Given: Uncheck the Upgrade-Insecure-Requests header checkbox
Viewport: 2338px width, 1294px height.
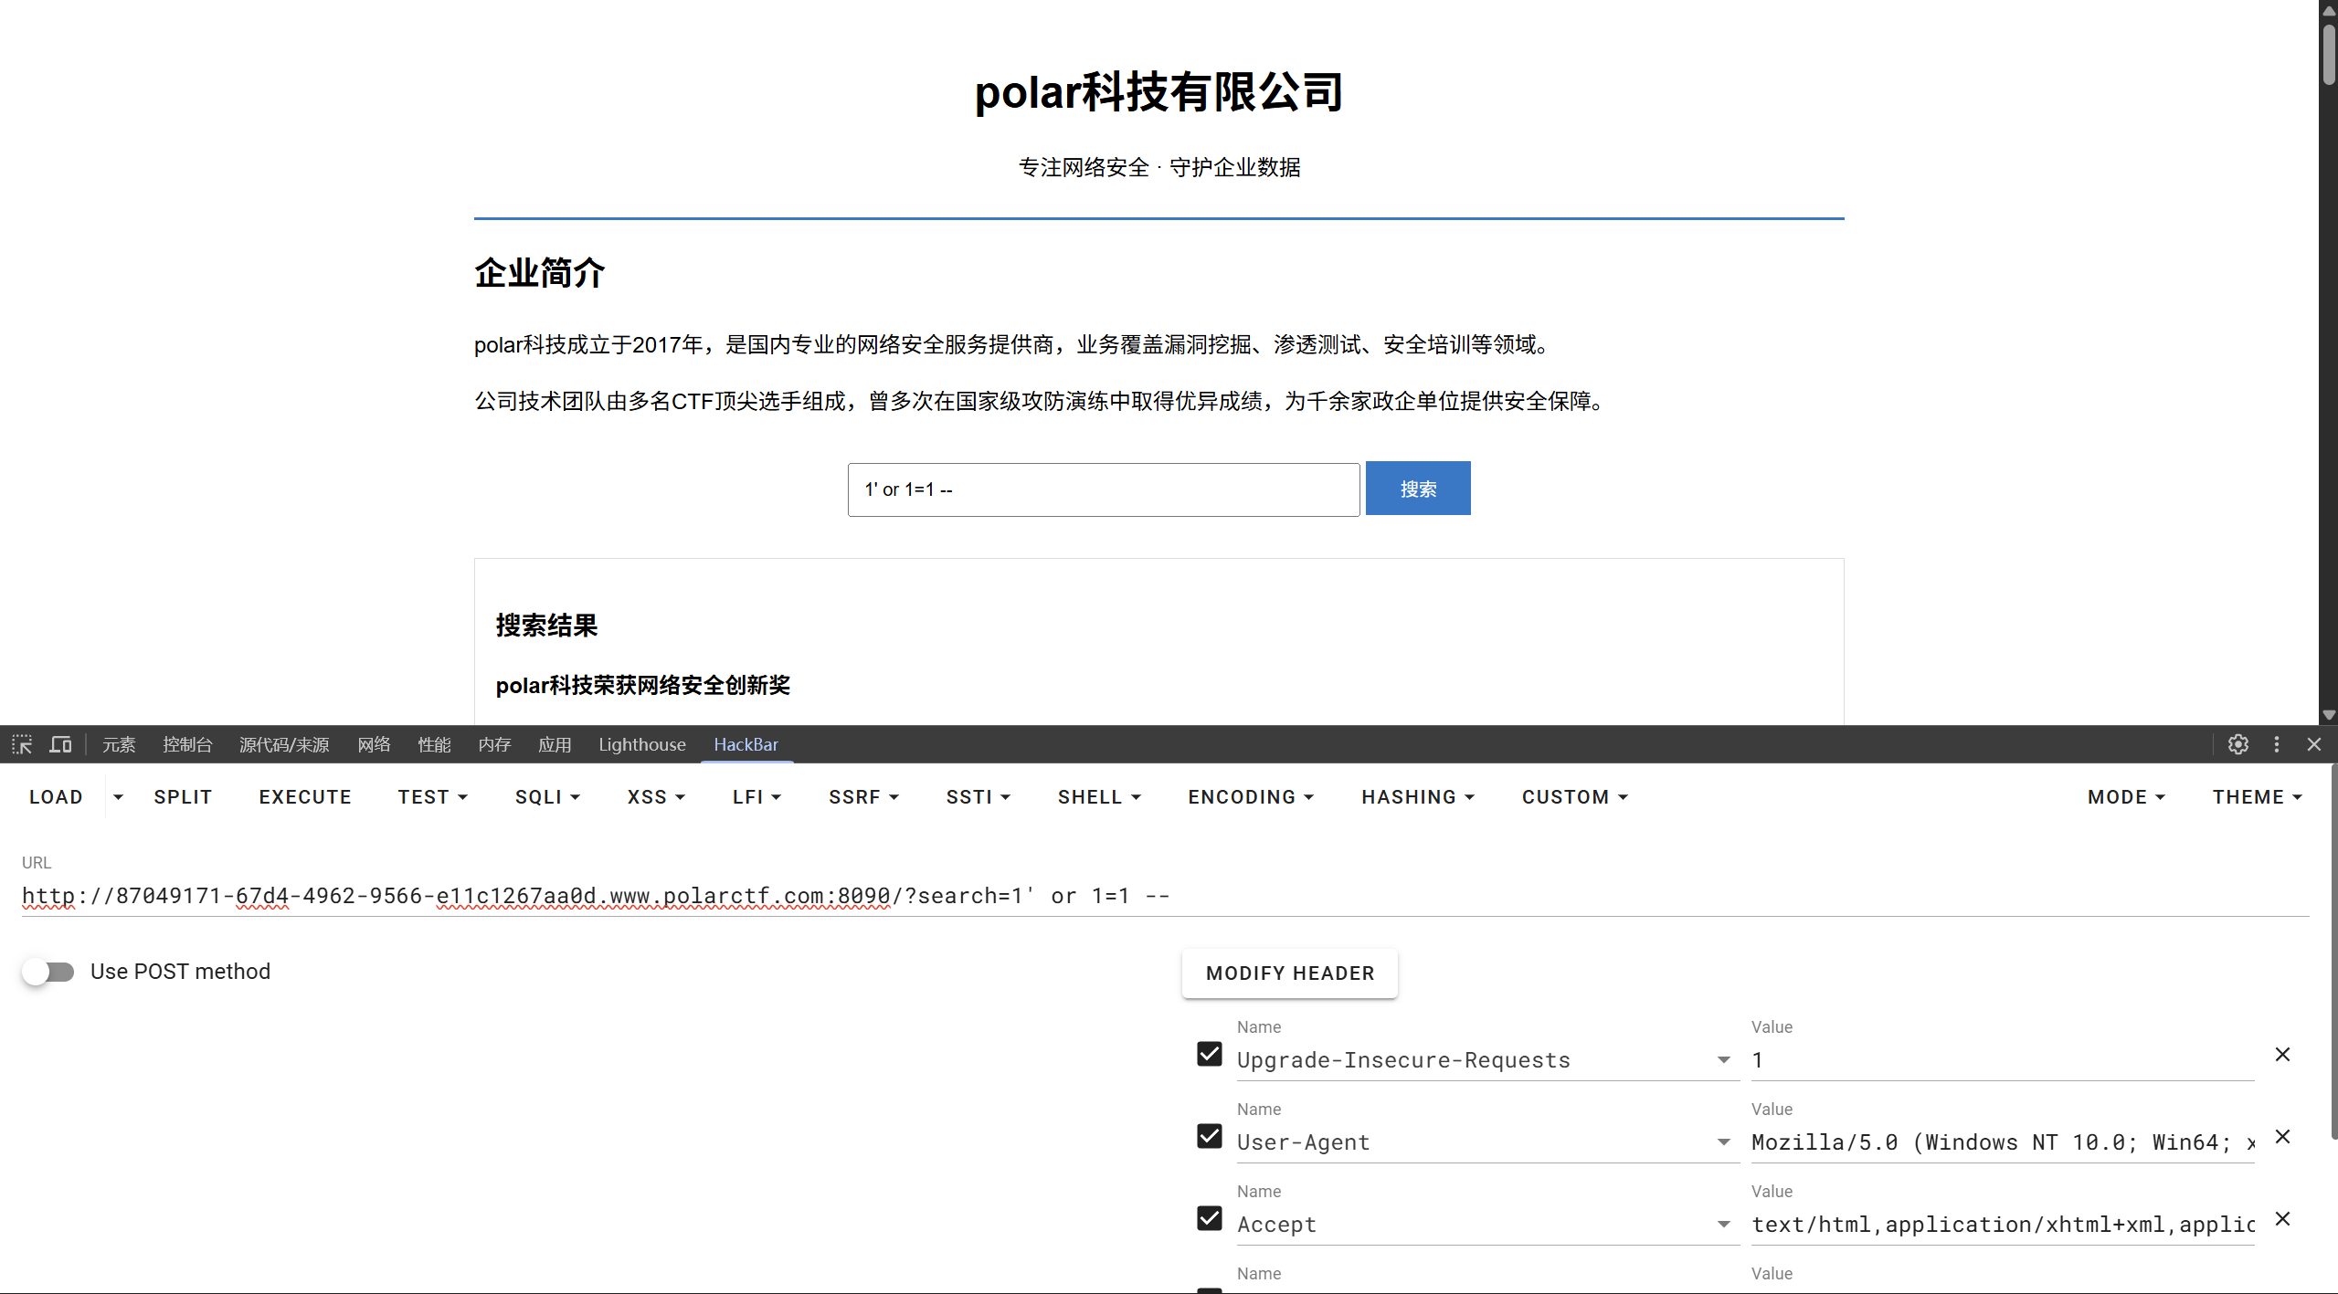Looking at the screenshot, I should pyautogui.click(x=1209, y=1054).
